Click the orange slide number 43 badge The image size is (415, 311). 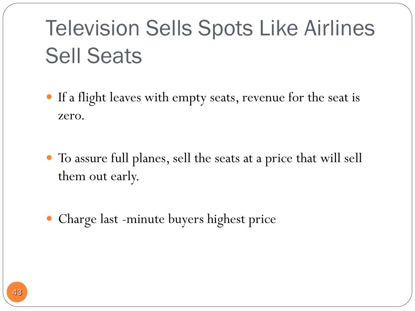pos(17,292)
